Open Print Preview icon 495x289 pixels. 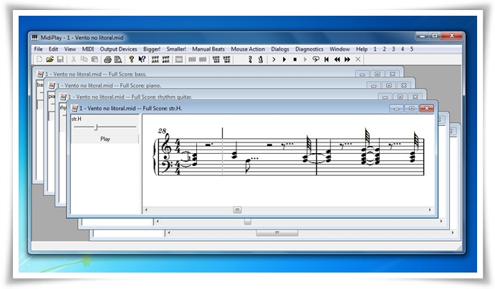118,59
